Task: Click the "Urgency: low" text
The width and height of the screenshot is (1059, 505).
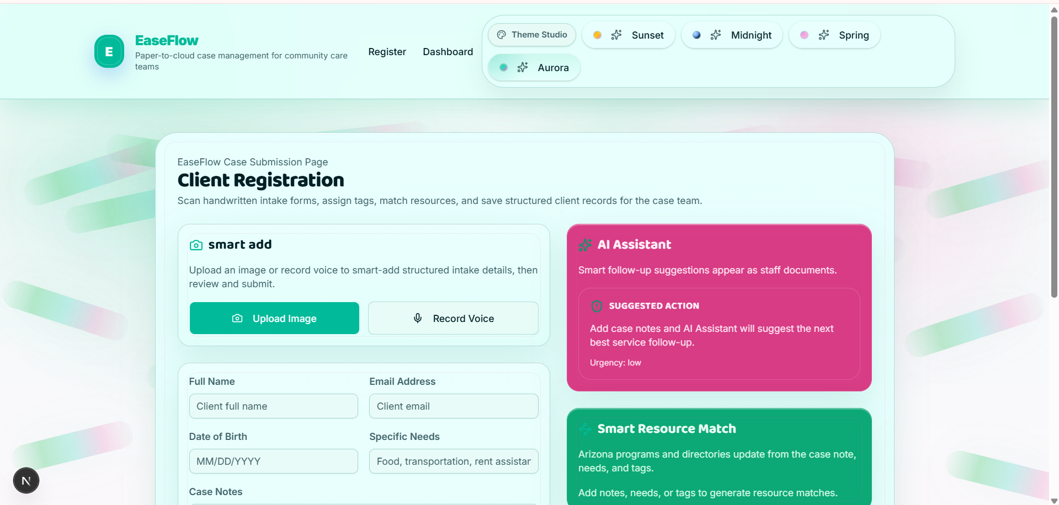Action: coord(615,363)
